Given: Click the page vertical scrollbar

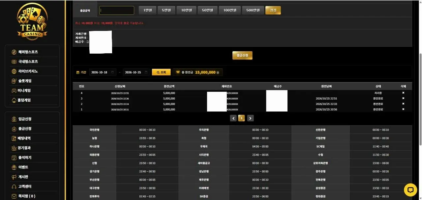Looking at the screenshot, I should tap(420, 99).
